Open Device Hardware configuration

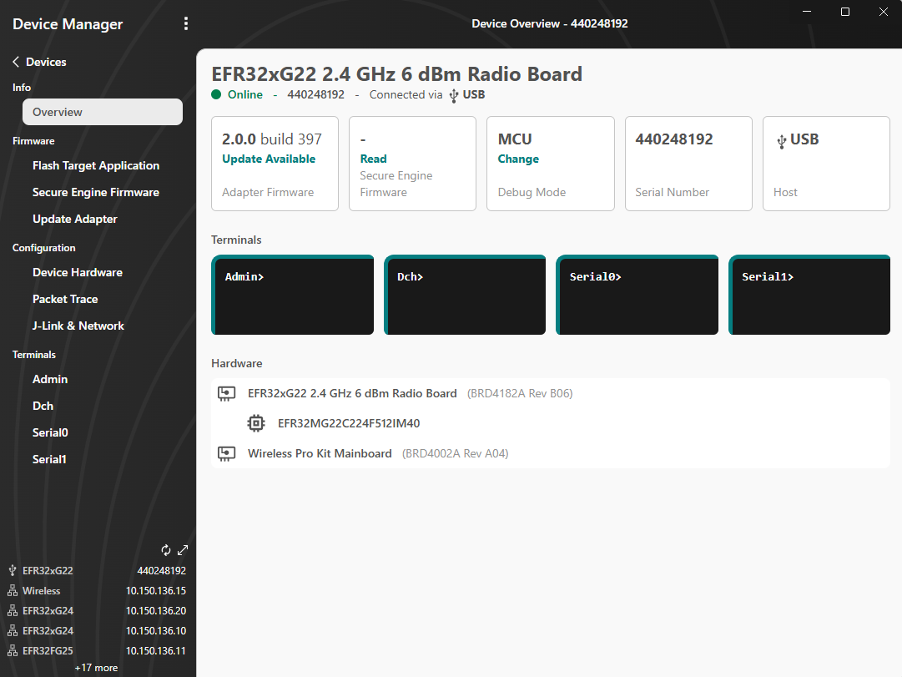(78, 272)
